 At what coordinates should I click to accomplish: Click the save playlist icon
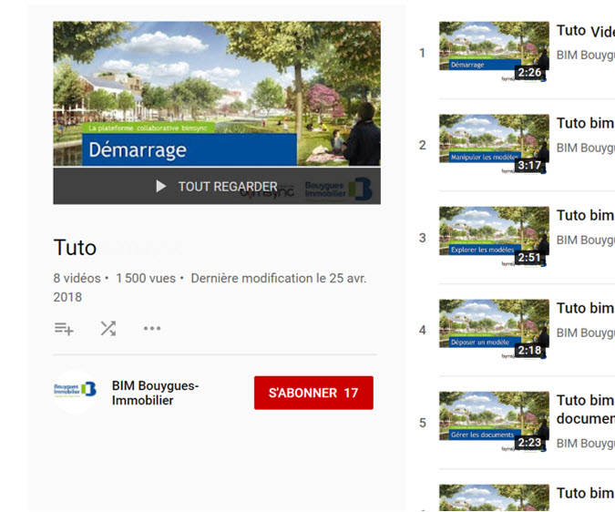click(64, 329)
